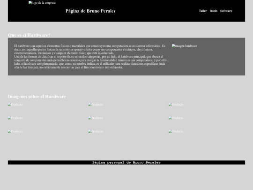Open the Taller navigation link

point(203,11)
